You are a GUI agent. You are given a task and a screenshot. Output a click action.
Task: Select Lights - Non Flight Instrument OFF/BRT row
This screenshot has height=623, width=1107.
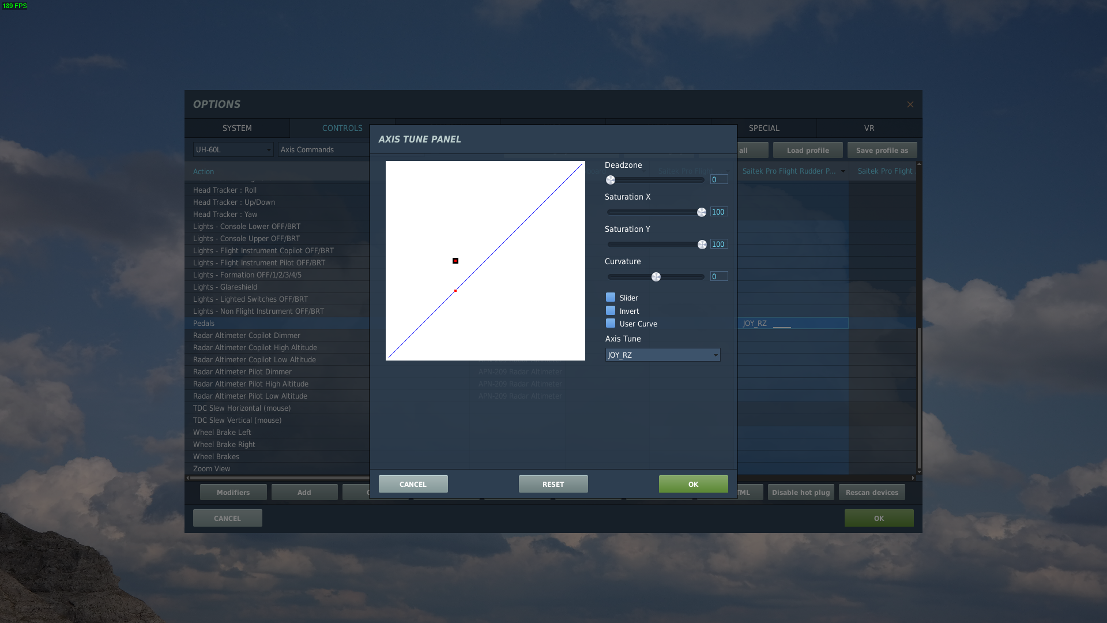277,311
